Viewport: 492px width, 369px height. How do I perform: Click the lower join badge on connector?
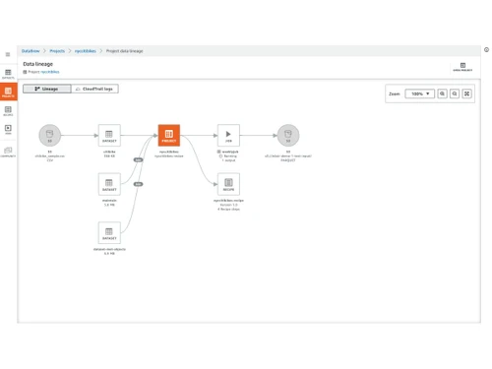(x=138, y=184)
